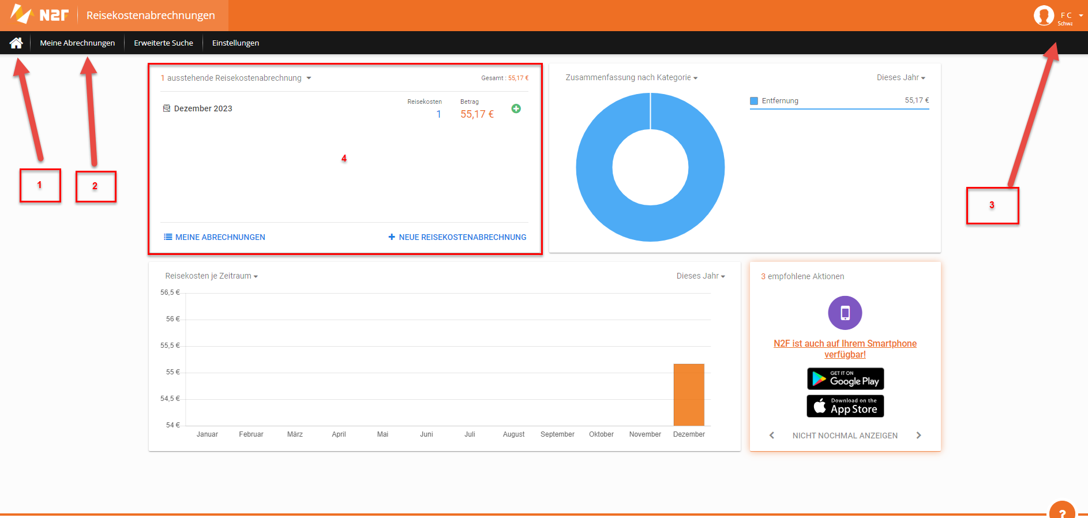Open the App Store download badge

tap(845, 406)
